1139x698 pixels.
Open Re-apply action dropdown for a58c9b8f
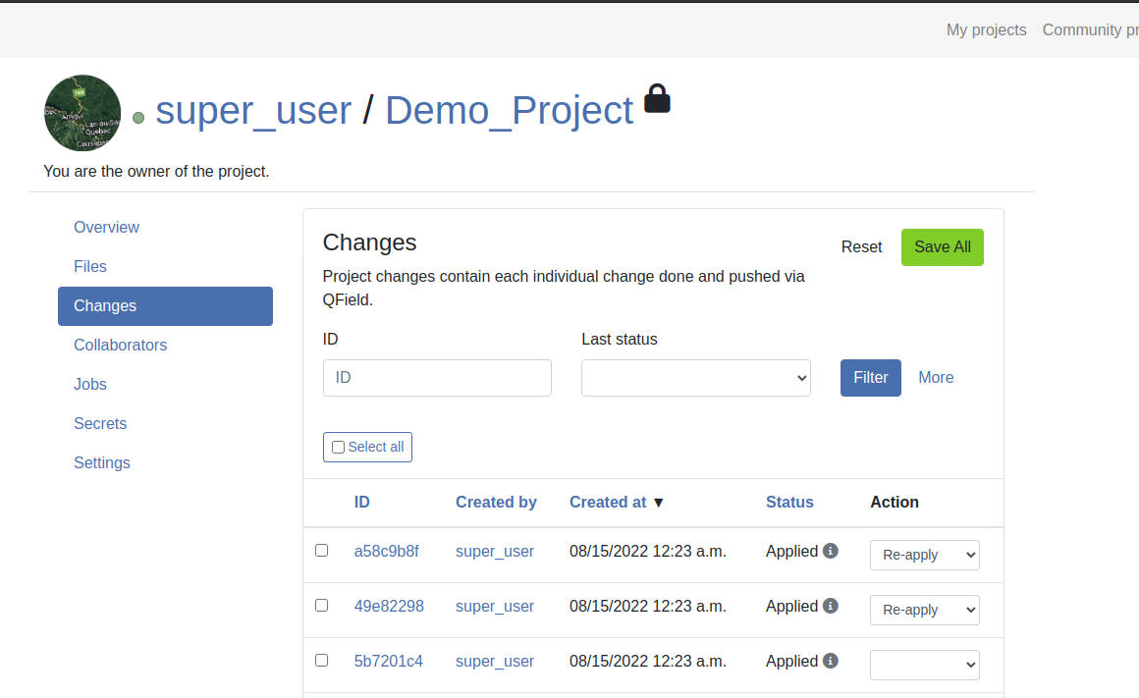click(x=925, y=555)
